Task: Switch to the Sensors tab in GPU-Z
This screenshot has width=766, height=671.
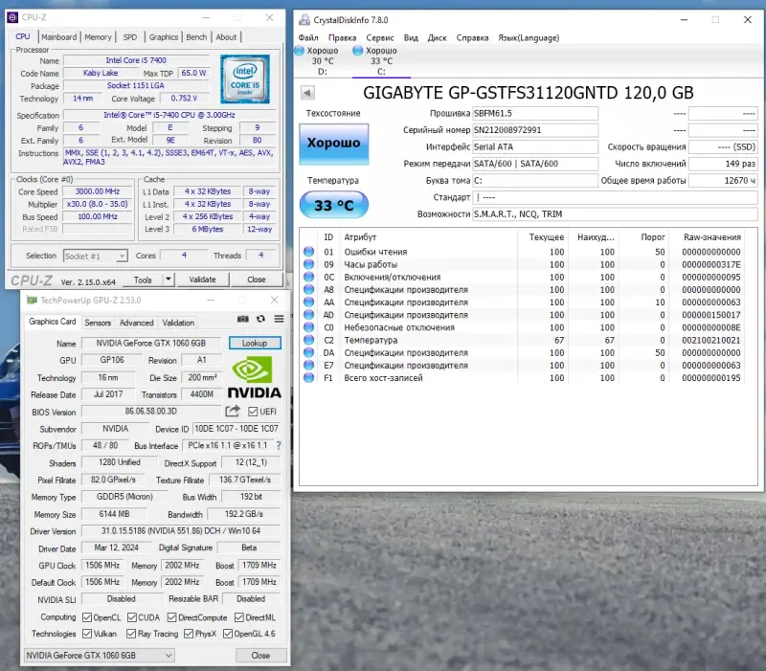Action: 98,323
